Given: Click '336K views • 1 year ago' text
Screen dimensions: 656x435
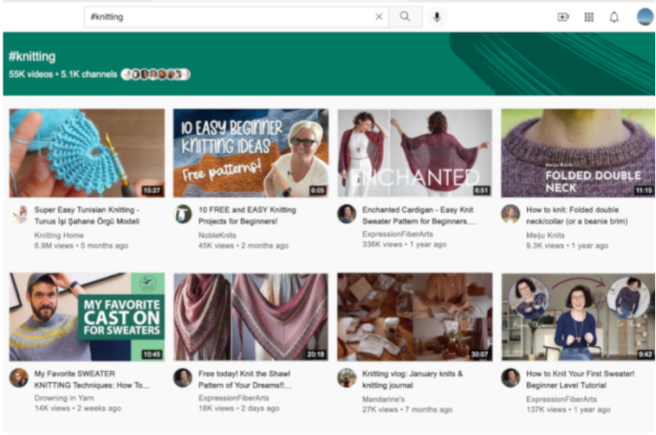Looking at the screenshot, I should point(404,244).
